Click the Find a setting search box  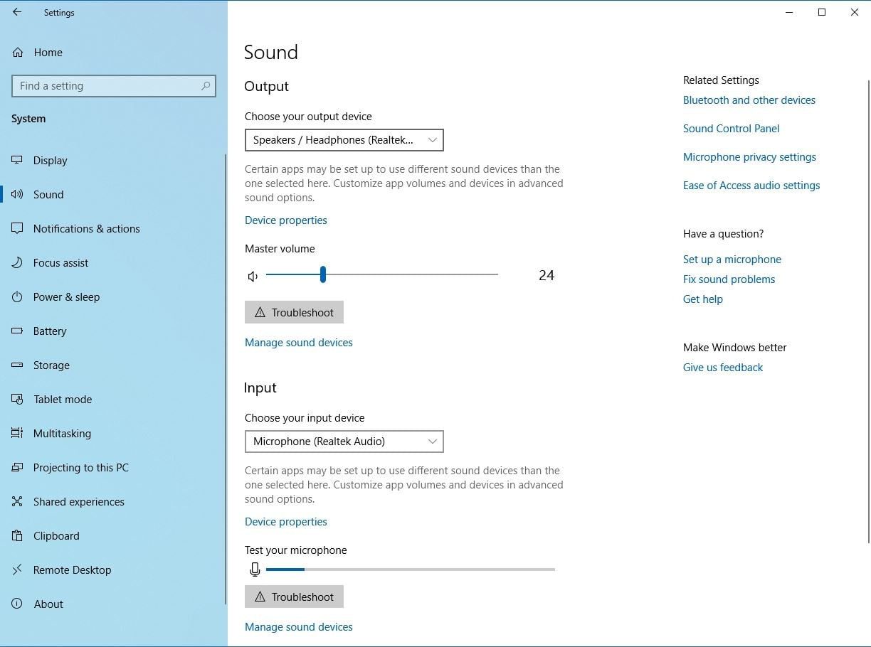(x=107, y=86)
